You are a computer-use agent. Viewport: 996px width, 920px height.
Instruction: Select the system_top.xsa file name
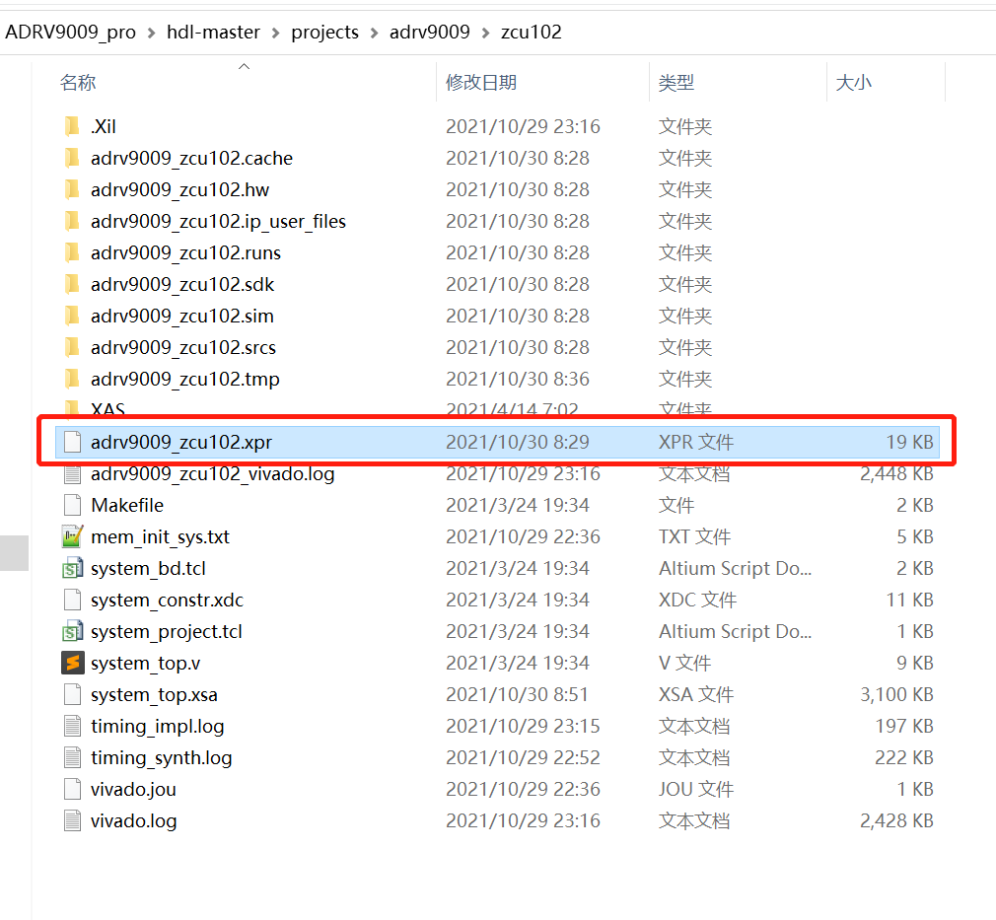coord(154,695)
